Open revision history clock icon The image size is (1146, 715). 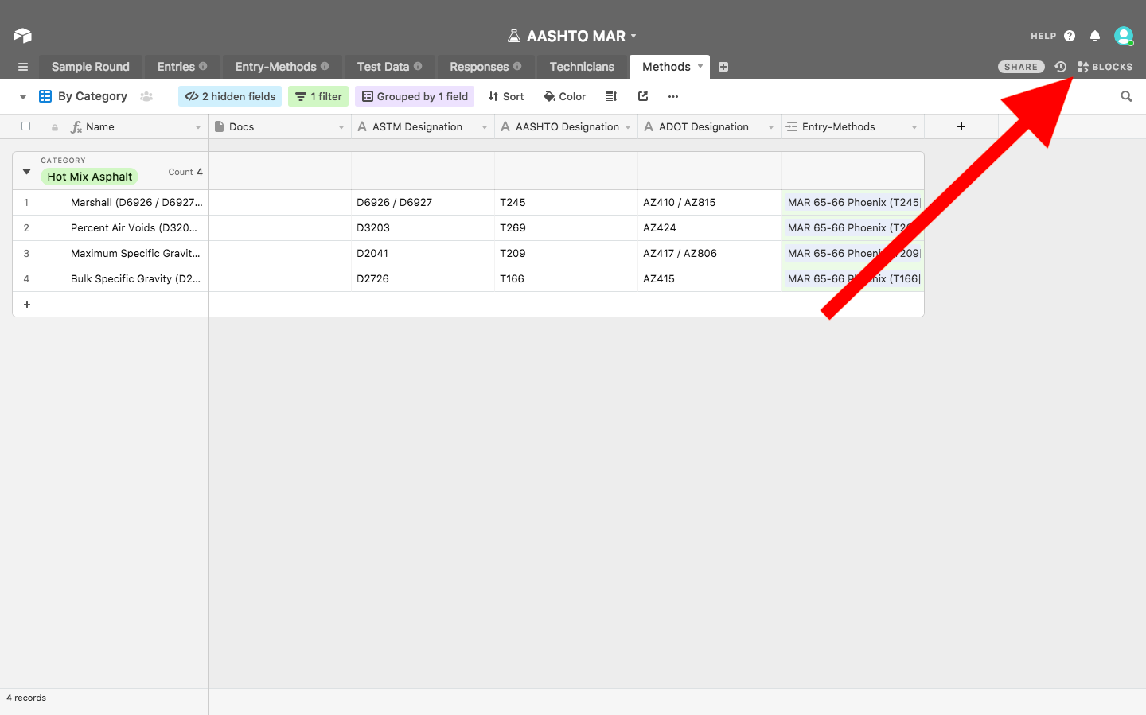point(1061,67)
